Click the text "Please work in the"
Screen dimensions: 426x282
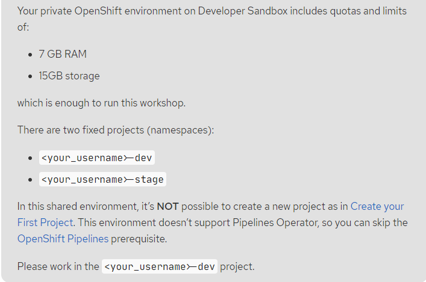tap(58, 266)
